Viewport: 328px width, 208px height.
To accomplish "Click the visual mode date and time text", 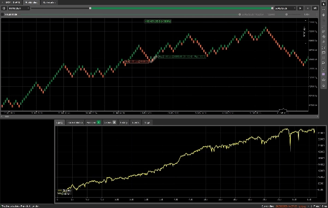I will point(253,14).
